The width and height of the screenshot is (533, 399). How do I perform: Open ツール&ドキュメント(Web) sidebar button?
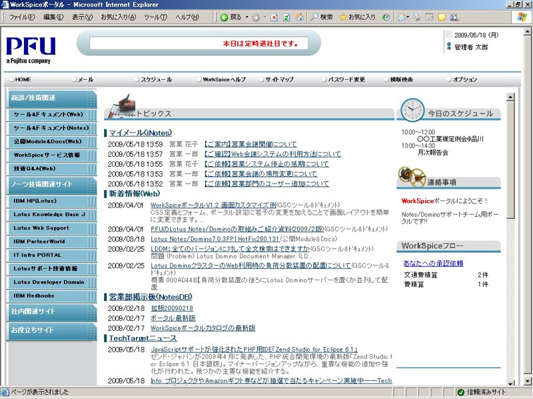pyautogui.click(x=52, y=115)
